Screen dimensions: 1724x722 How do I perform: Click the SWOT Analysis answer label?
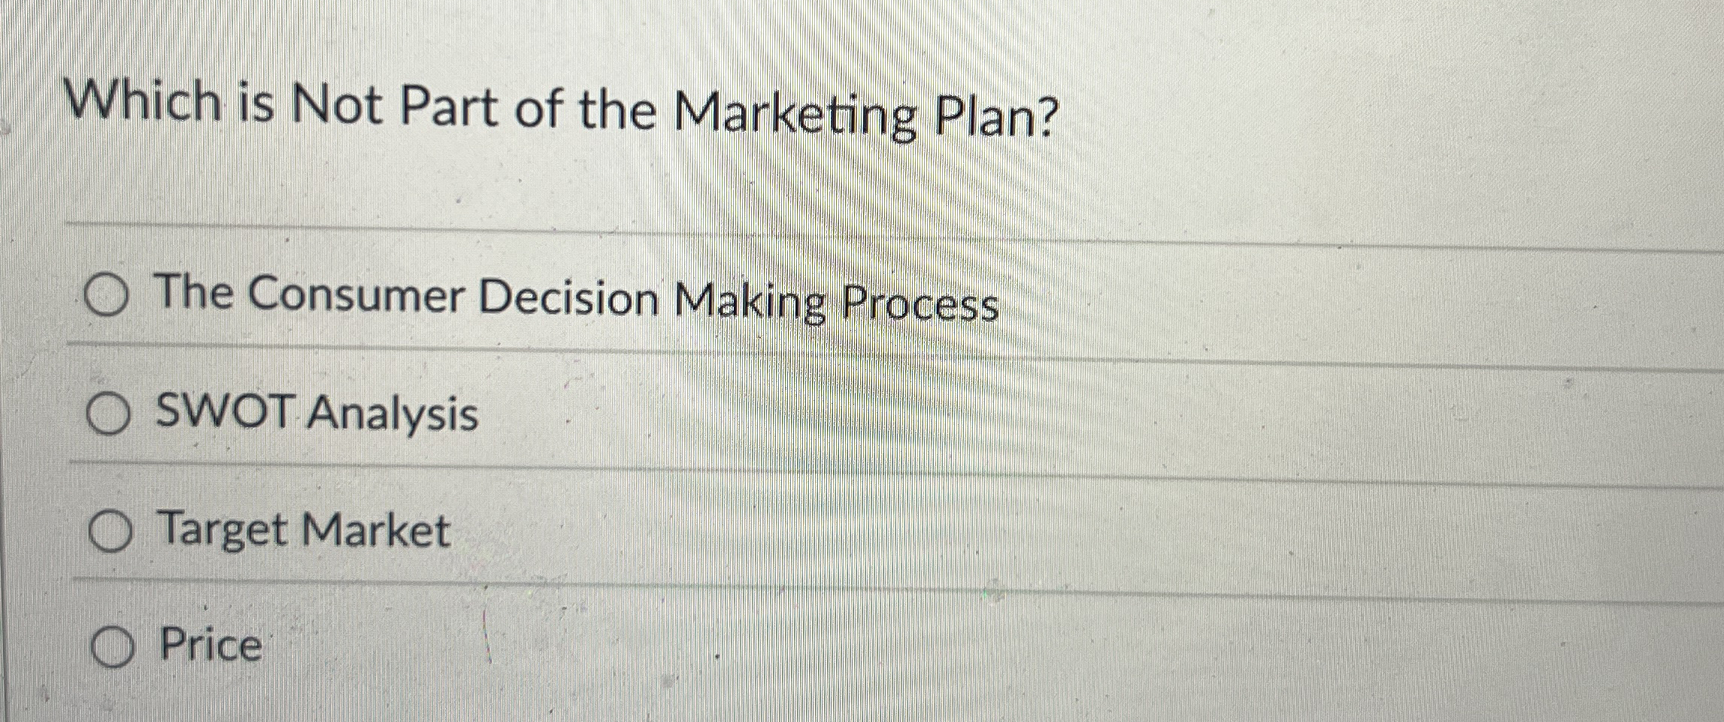click(313, 413)
